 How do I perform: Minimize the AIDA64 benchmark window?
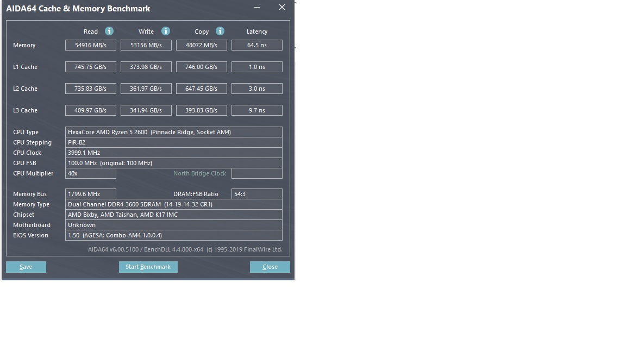[257, 7]
